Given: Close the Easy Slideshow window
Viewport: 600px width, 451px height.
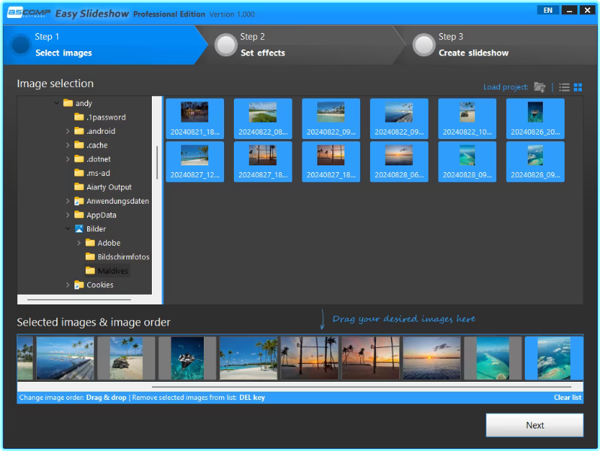Looking at the screenshot, I should (587, 11).
